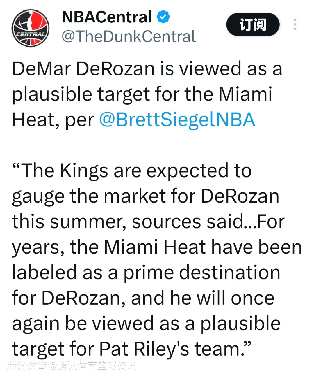
Task: Click the @腾讯体育篮球资讯 watermark handle
Action: click(x=93, y=366)
